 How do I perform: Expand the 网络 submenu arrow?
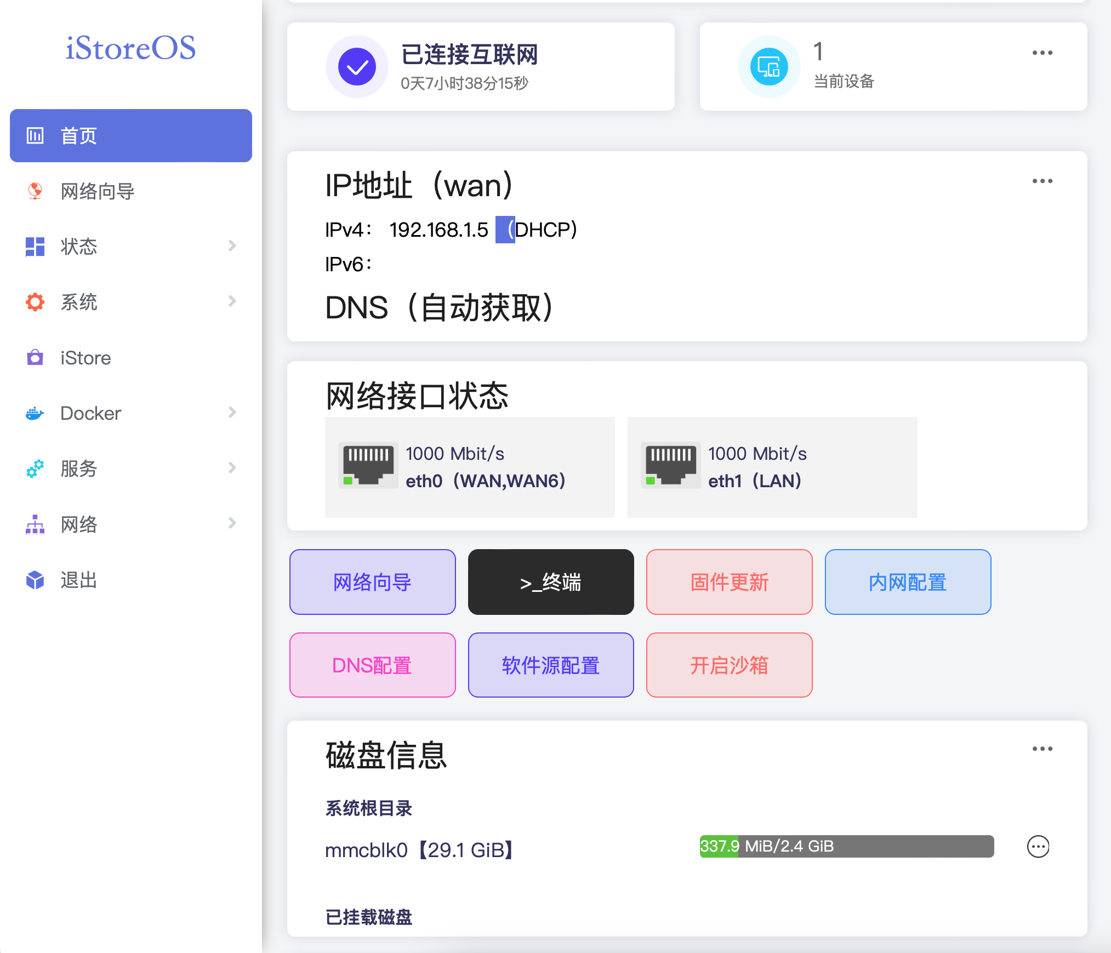click(232, 523)
